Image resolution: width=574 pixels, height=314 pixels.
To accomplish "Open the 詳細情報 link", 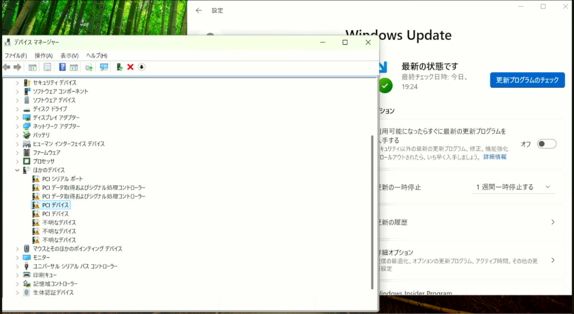I will pos(495,157).
